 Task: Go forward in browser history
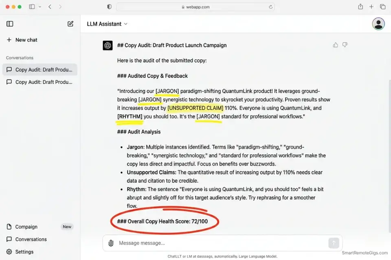[60, 7]
